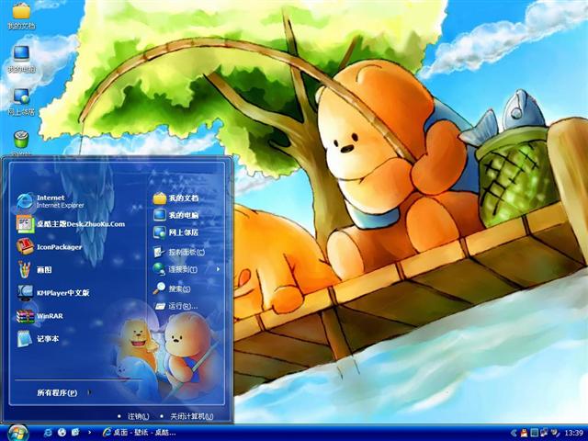588x441 pixels.
Task: Select 连接到(T) menu entry
Action: 175,269
